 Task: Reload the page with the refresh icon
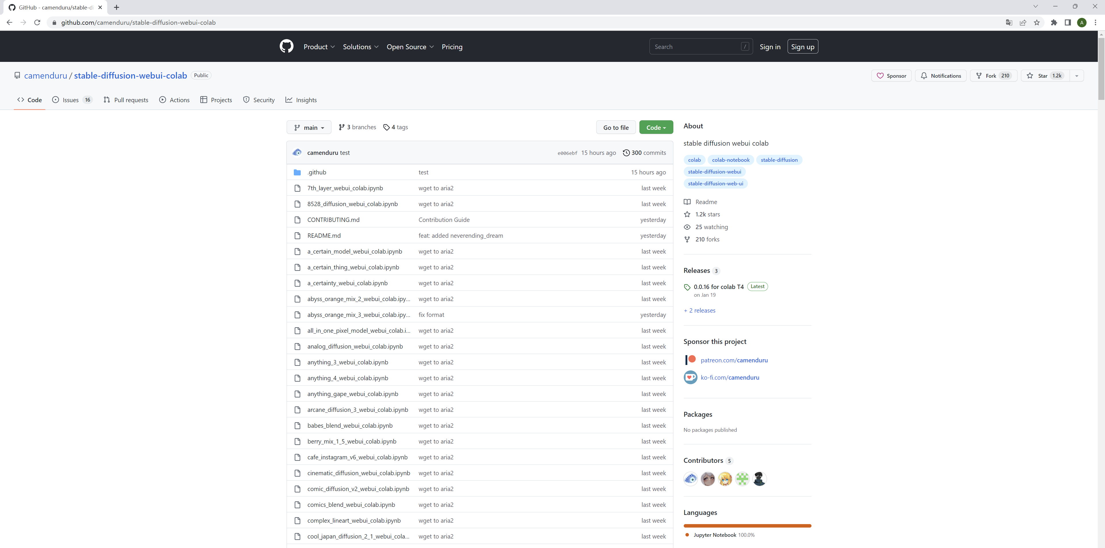37,22
